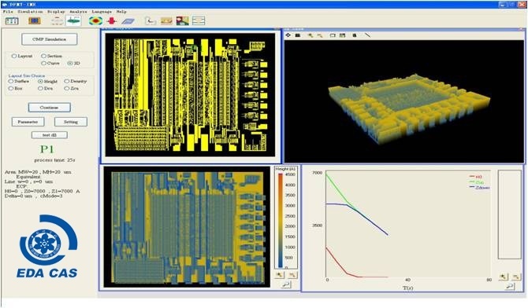Open the Simulation menu

[x=30, y=12]
